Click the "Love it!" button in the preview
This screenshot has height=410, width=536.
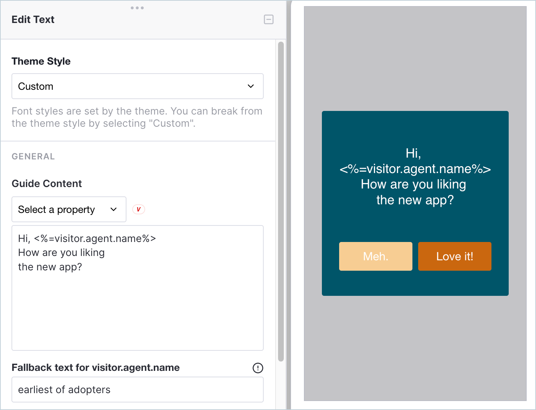pyautogui.click(x=455, y=256)
